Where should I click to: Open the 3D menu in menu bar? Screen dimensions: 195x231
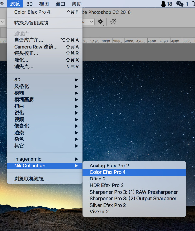(30, 4)
